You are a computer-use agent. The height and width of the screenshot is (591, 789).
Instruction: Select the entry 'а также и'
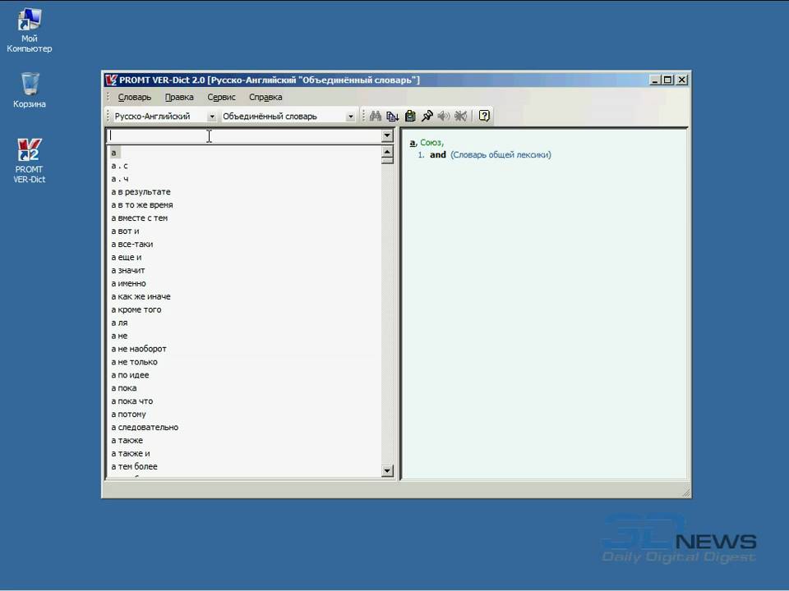(131, 453)
